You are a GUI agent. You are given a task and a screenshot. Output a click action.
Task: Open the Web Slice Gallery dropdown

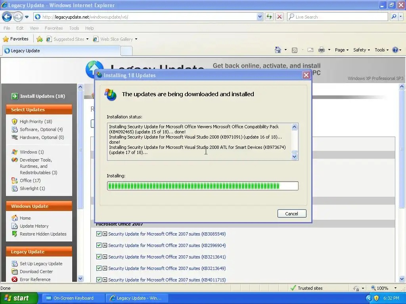(136, 39)
